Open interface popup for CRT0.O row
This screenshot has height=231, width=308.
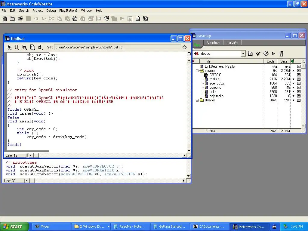tap(299, 75)
